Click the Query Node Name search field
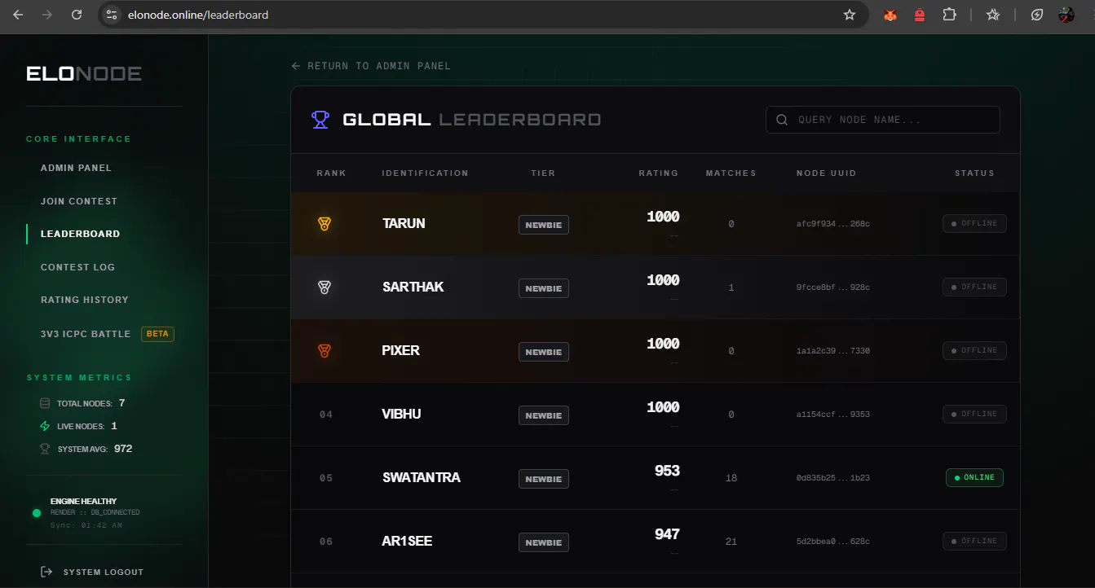The width and height of the screenshot is (1095, 588). pos(883,120)
